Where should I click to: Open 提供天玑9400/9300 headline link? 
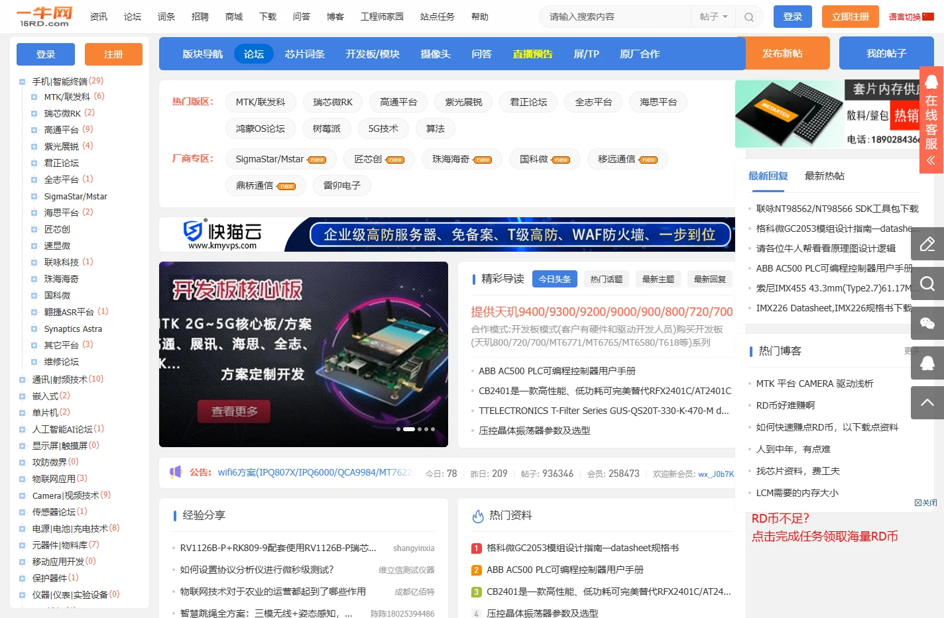pyautogui.click(x=602, y=311)
